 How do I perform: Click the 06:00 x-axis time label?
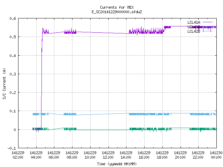tap(54, 157)
